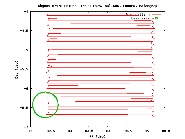The height and width of the screenshot is (139, 185).
Task: Click the x-axis tick label 85.5
Action: (166, 131)
